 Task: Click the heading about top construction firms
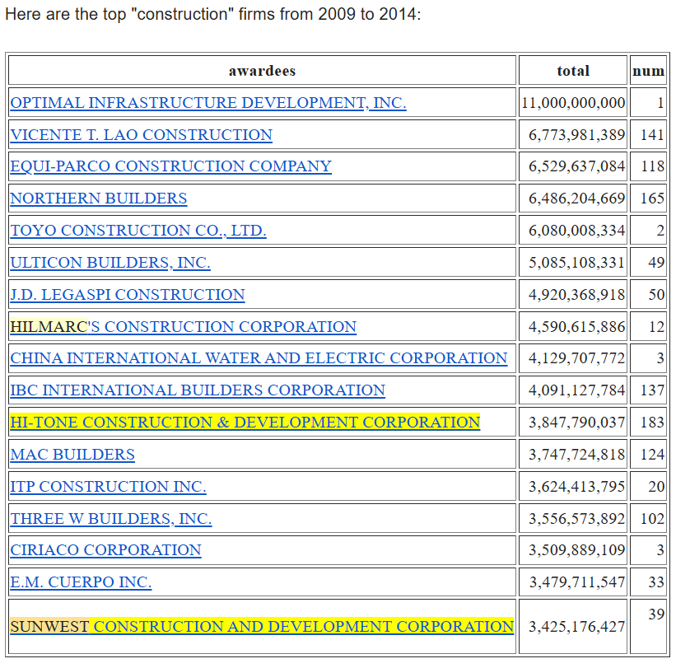pyautogui.click(x=213, y=15)
